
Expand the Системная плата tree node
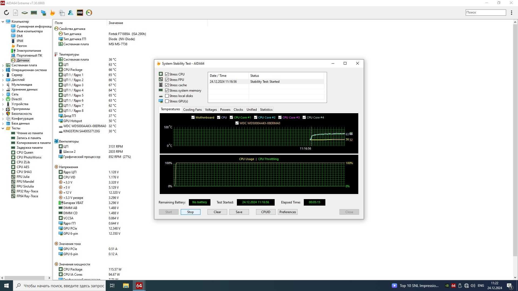3,65
